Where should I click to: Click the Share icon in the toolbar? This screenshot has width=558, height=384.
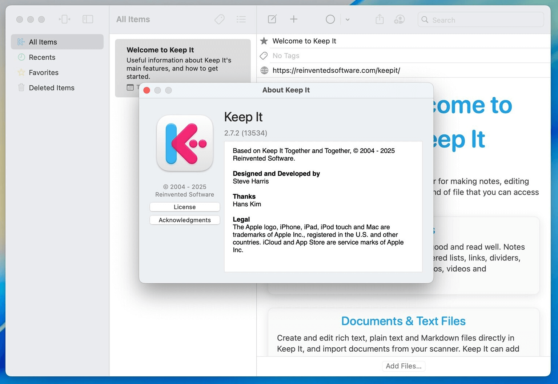point(379,19)
